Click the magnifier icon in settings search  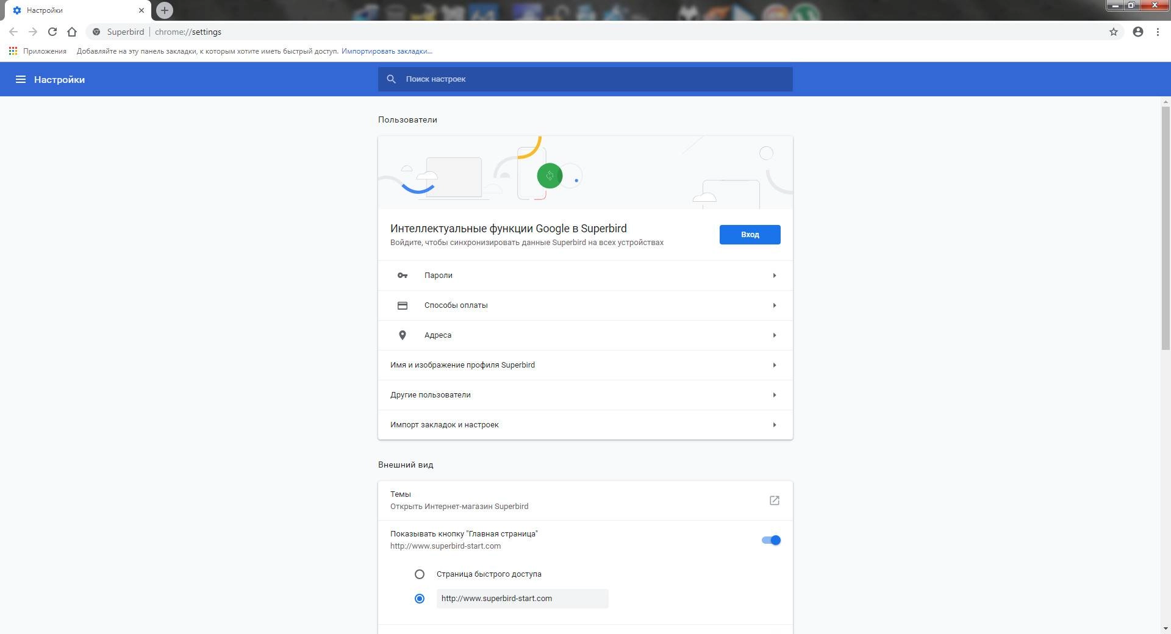[x=392, y=79]
